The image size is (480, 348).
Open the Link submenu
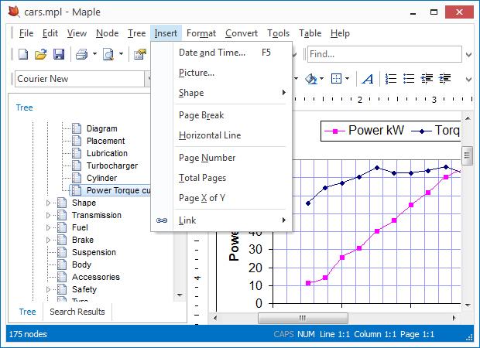tap(221, 220)
